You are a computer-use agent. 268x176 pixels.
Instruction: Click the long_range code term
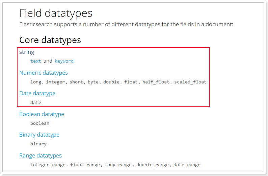pyautogui.click(x=118, y=165)
